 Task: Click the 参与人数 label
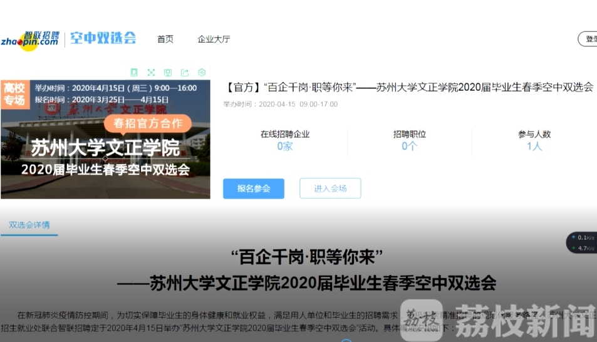tap(534, 134)
